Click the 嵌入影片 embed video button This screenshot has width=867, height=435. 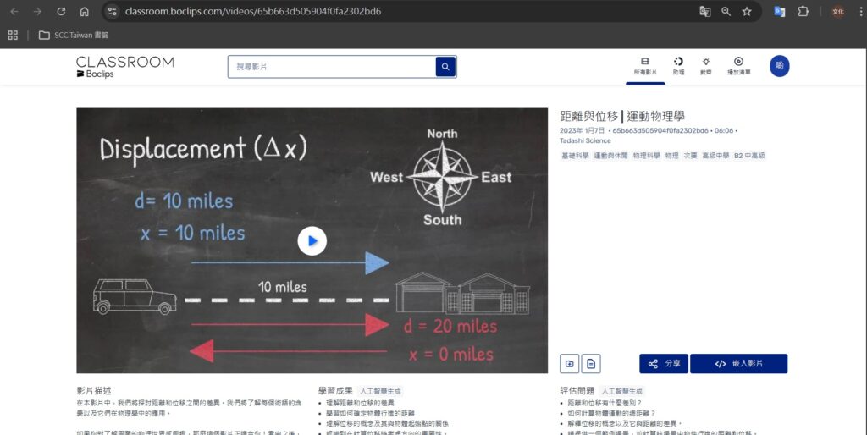(738, 364)
